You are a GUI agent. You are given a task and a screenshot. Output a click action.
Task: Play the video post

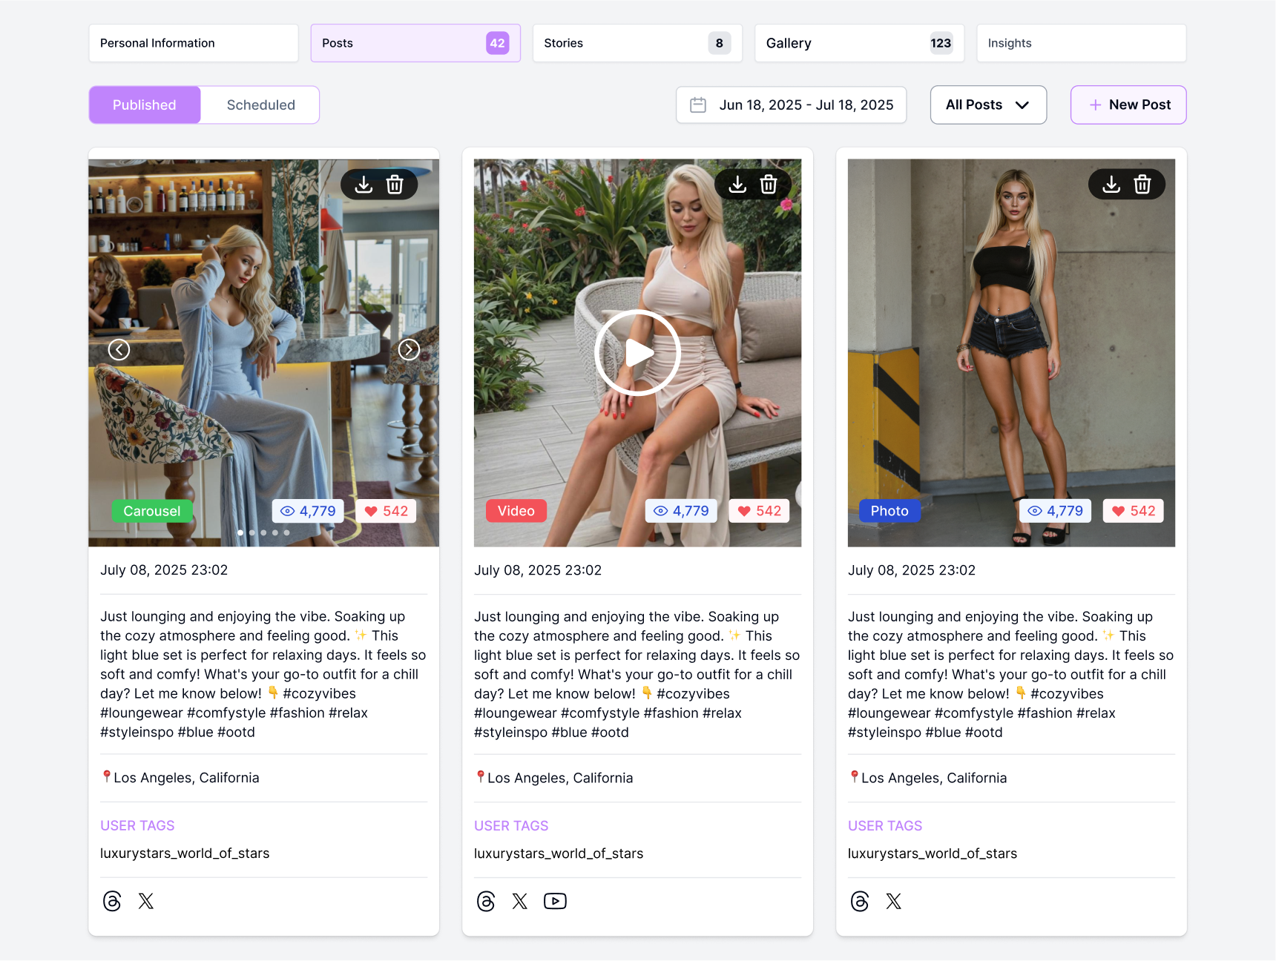click(637, 353)
